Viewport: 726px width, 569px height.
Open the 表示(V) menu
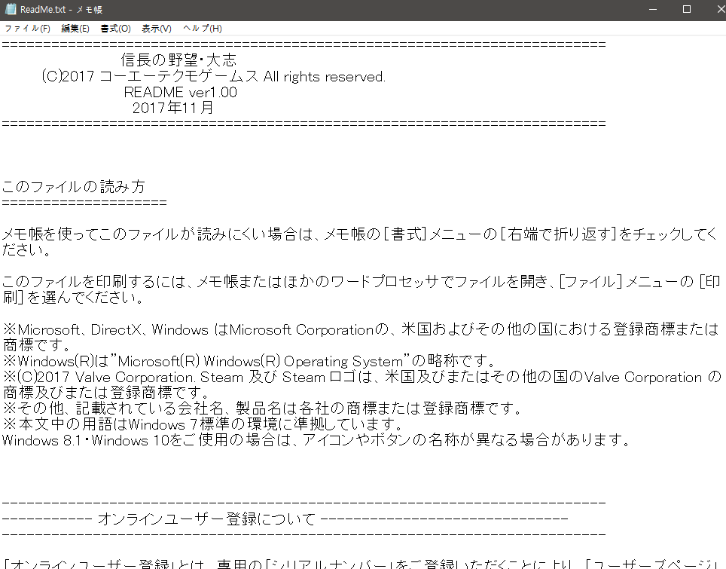pyautogui.click(x=157, y=29)
